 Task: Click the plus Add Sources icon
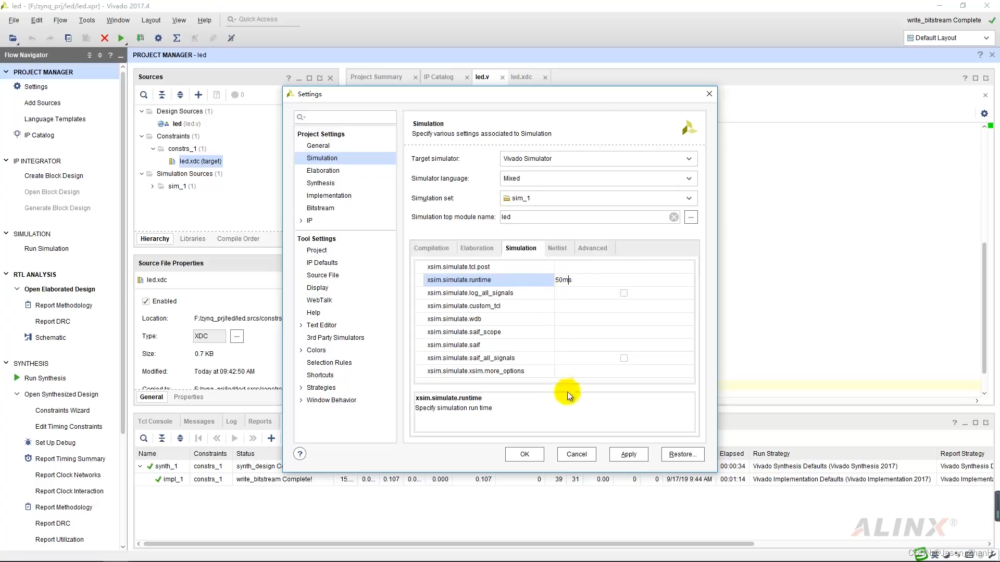(198, 95)
